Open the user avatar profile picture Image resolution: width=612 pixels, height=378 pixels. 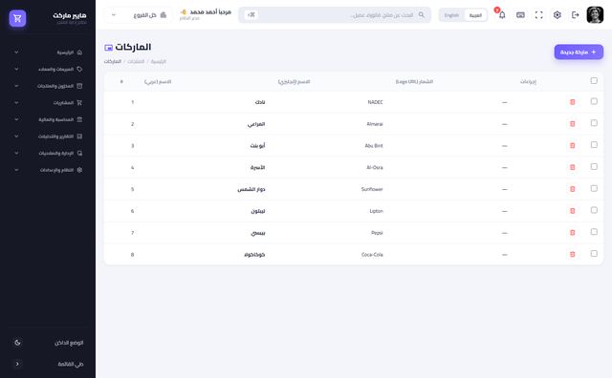pyautogui.click(x=595, y=15)
